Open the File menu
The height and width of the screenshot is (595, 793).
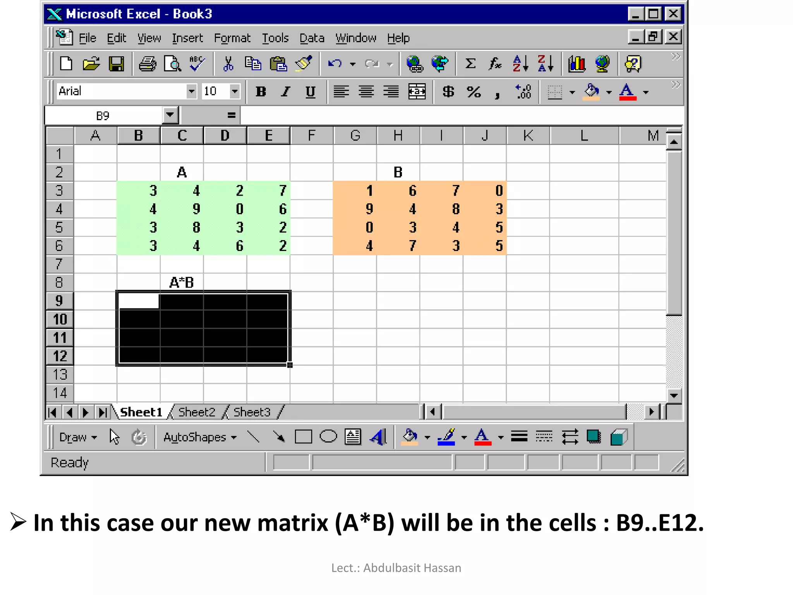(87, 38)
